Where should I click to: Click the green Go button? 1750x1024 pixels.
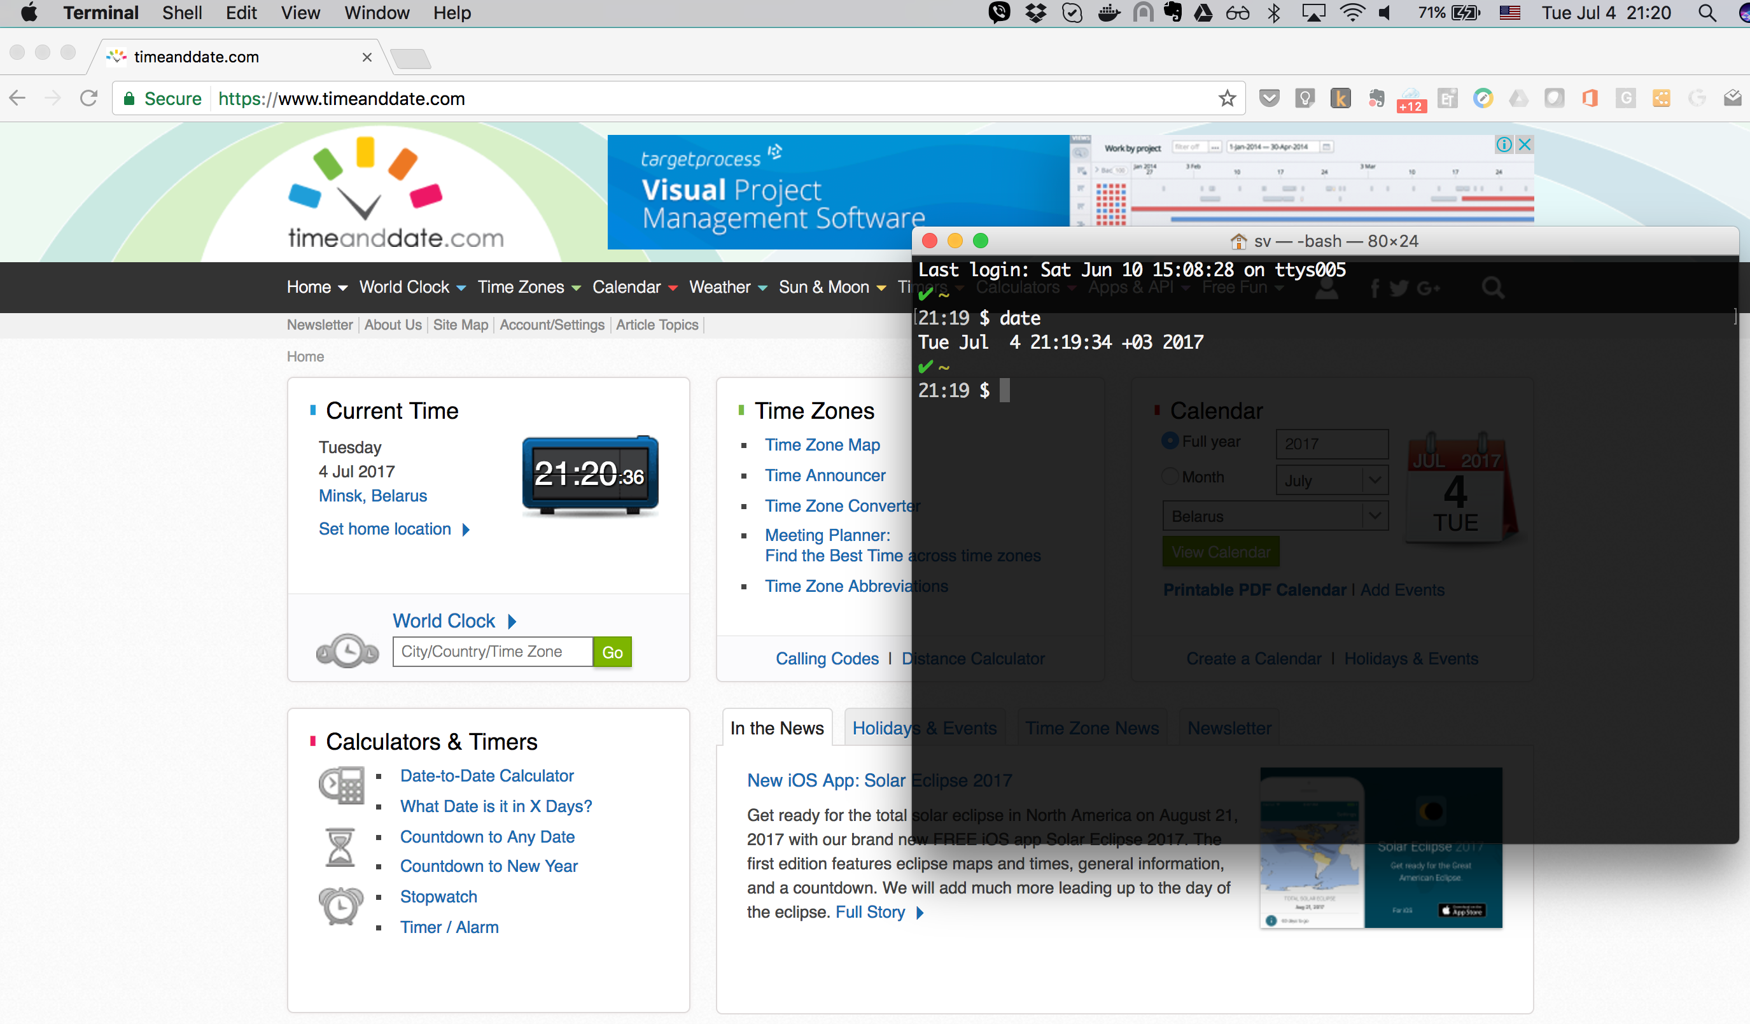click(x=612, y=652)
